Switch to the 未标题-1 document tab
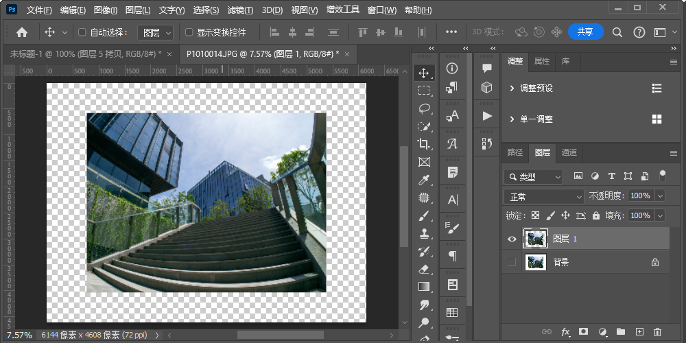 click(x=85, y=54)
